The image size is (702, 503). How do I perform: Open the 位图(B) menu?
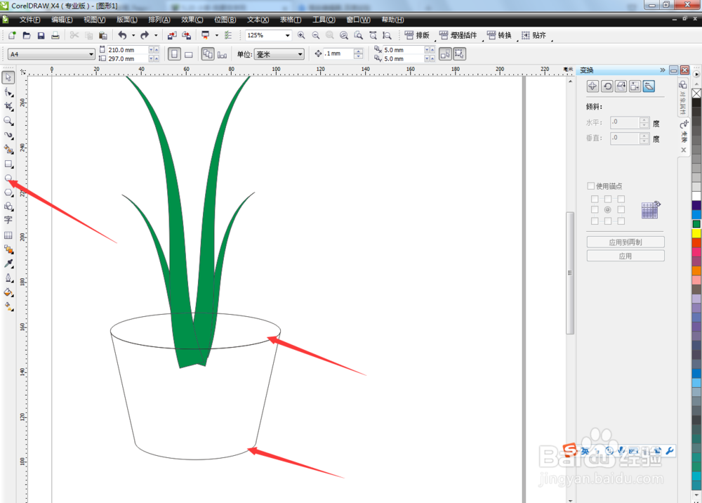225,20
